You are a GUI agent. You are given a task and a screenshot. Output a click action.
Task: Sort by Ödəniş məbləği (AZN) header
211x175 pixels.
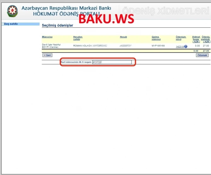point(206,39)
